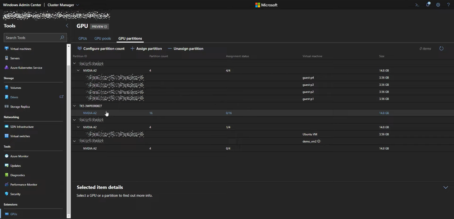Sort by Assignment status column header
454x219 pixels.
pos(237,56)
